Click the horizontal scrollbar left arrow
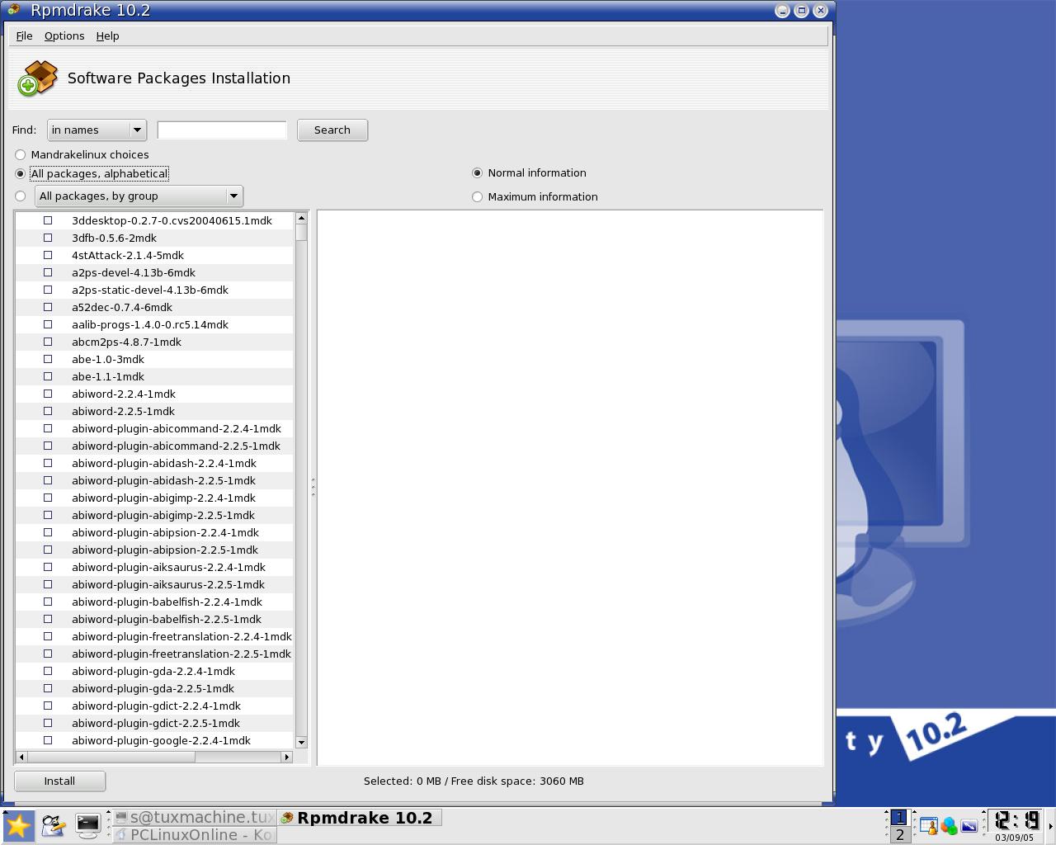 click(x=21, y=757)
